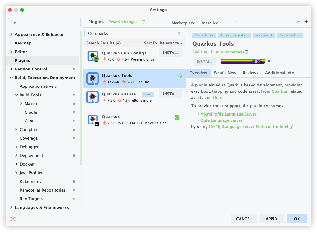Click the settings tree vertical scrollbar
Viewport: 317px width, 232px height.
tap(81, 98)
